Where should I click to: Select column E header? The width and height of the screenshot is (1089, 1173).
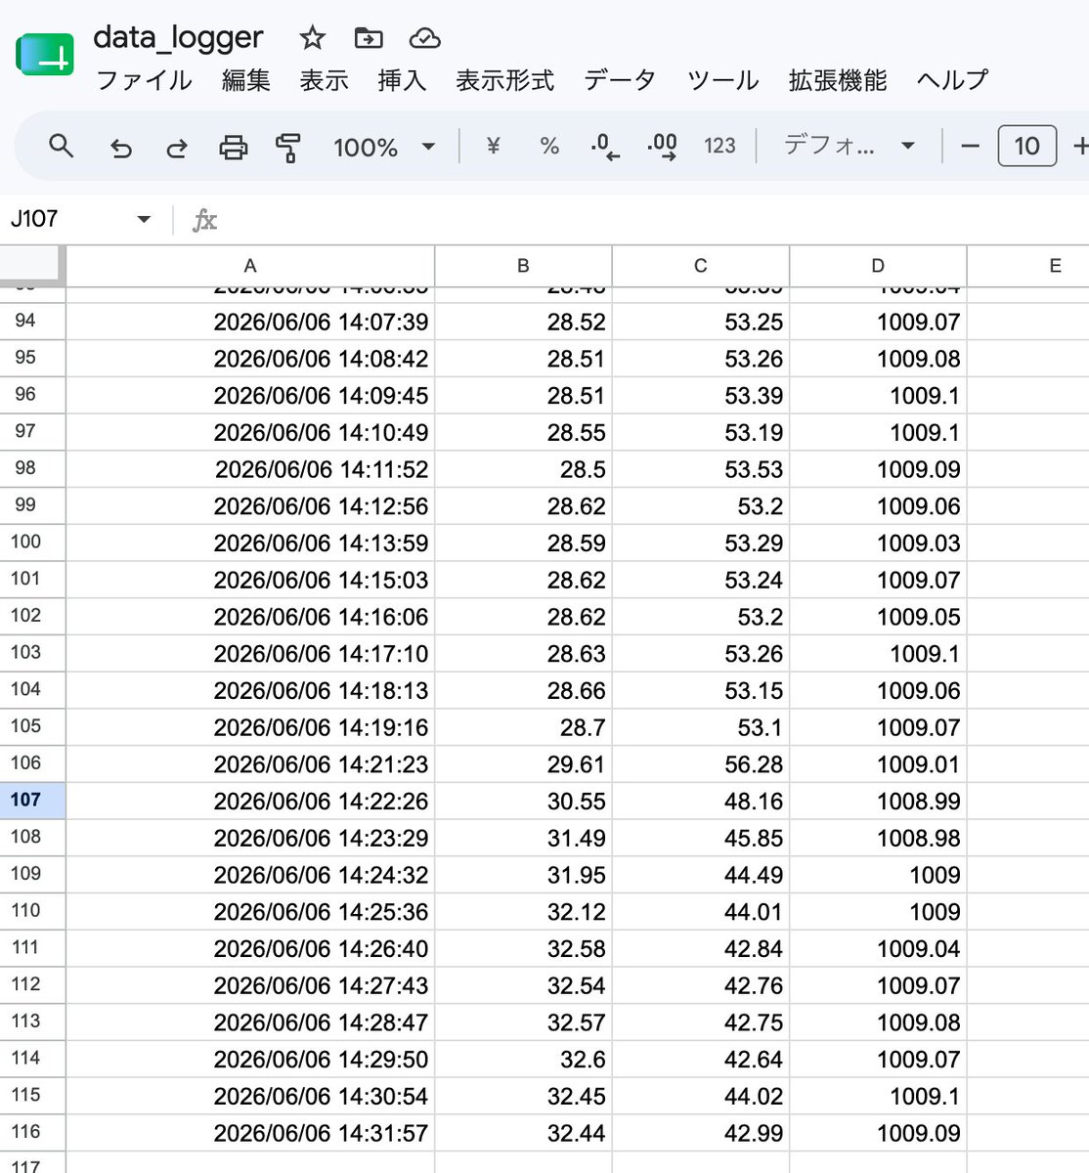coord(1028,266)
